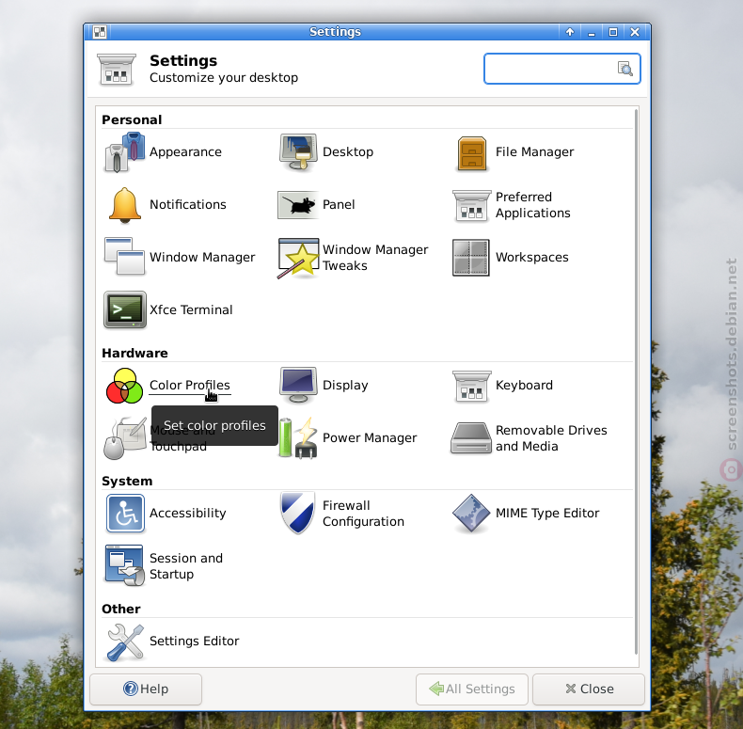Screen dimensions: 743x729
Task: Select the Display text label
Action: pyautogui.click(x=345, y=385)
